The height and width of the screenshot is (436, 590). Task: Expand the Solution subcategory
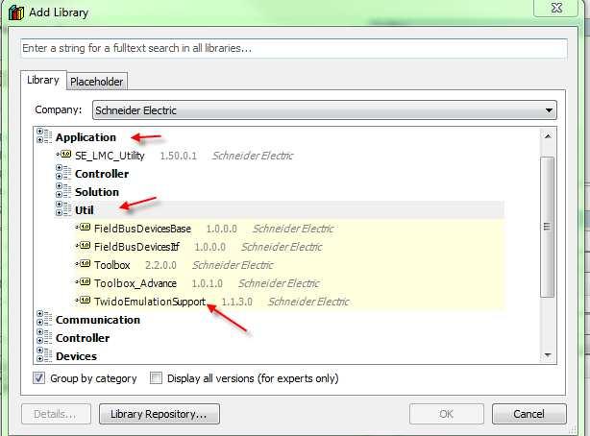[x=62, y=190]
